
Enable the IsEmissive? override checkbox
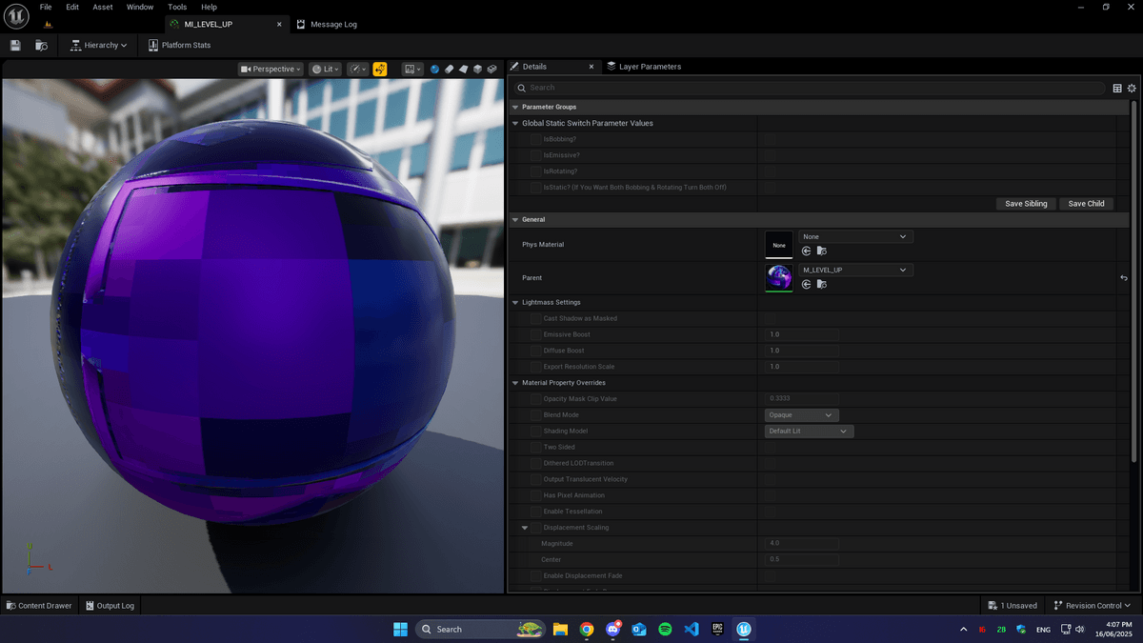click(x=536, y=155)
